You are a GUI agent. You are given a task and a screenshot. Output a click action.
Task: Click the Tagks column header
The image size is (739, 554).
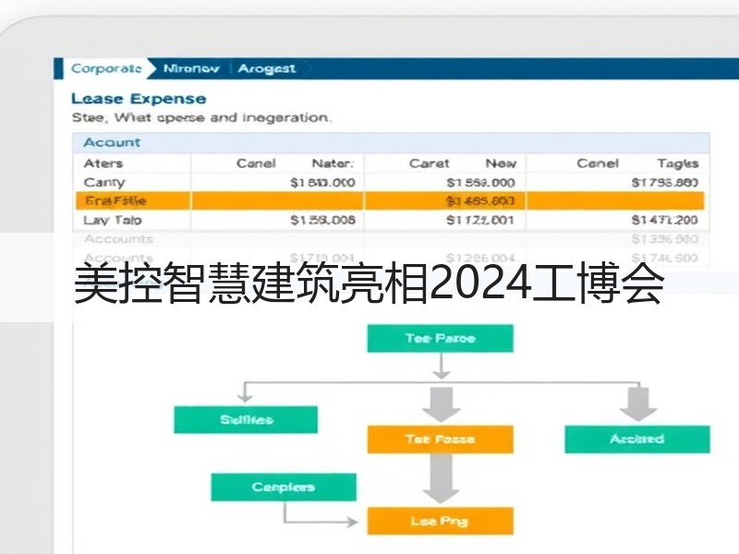678,163
